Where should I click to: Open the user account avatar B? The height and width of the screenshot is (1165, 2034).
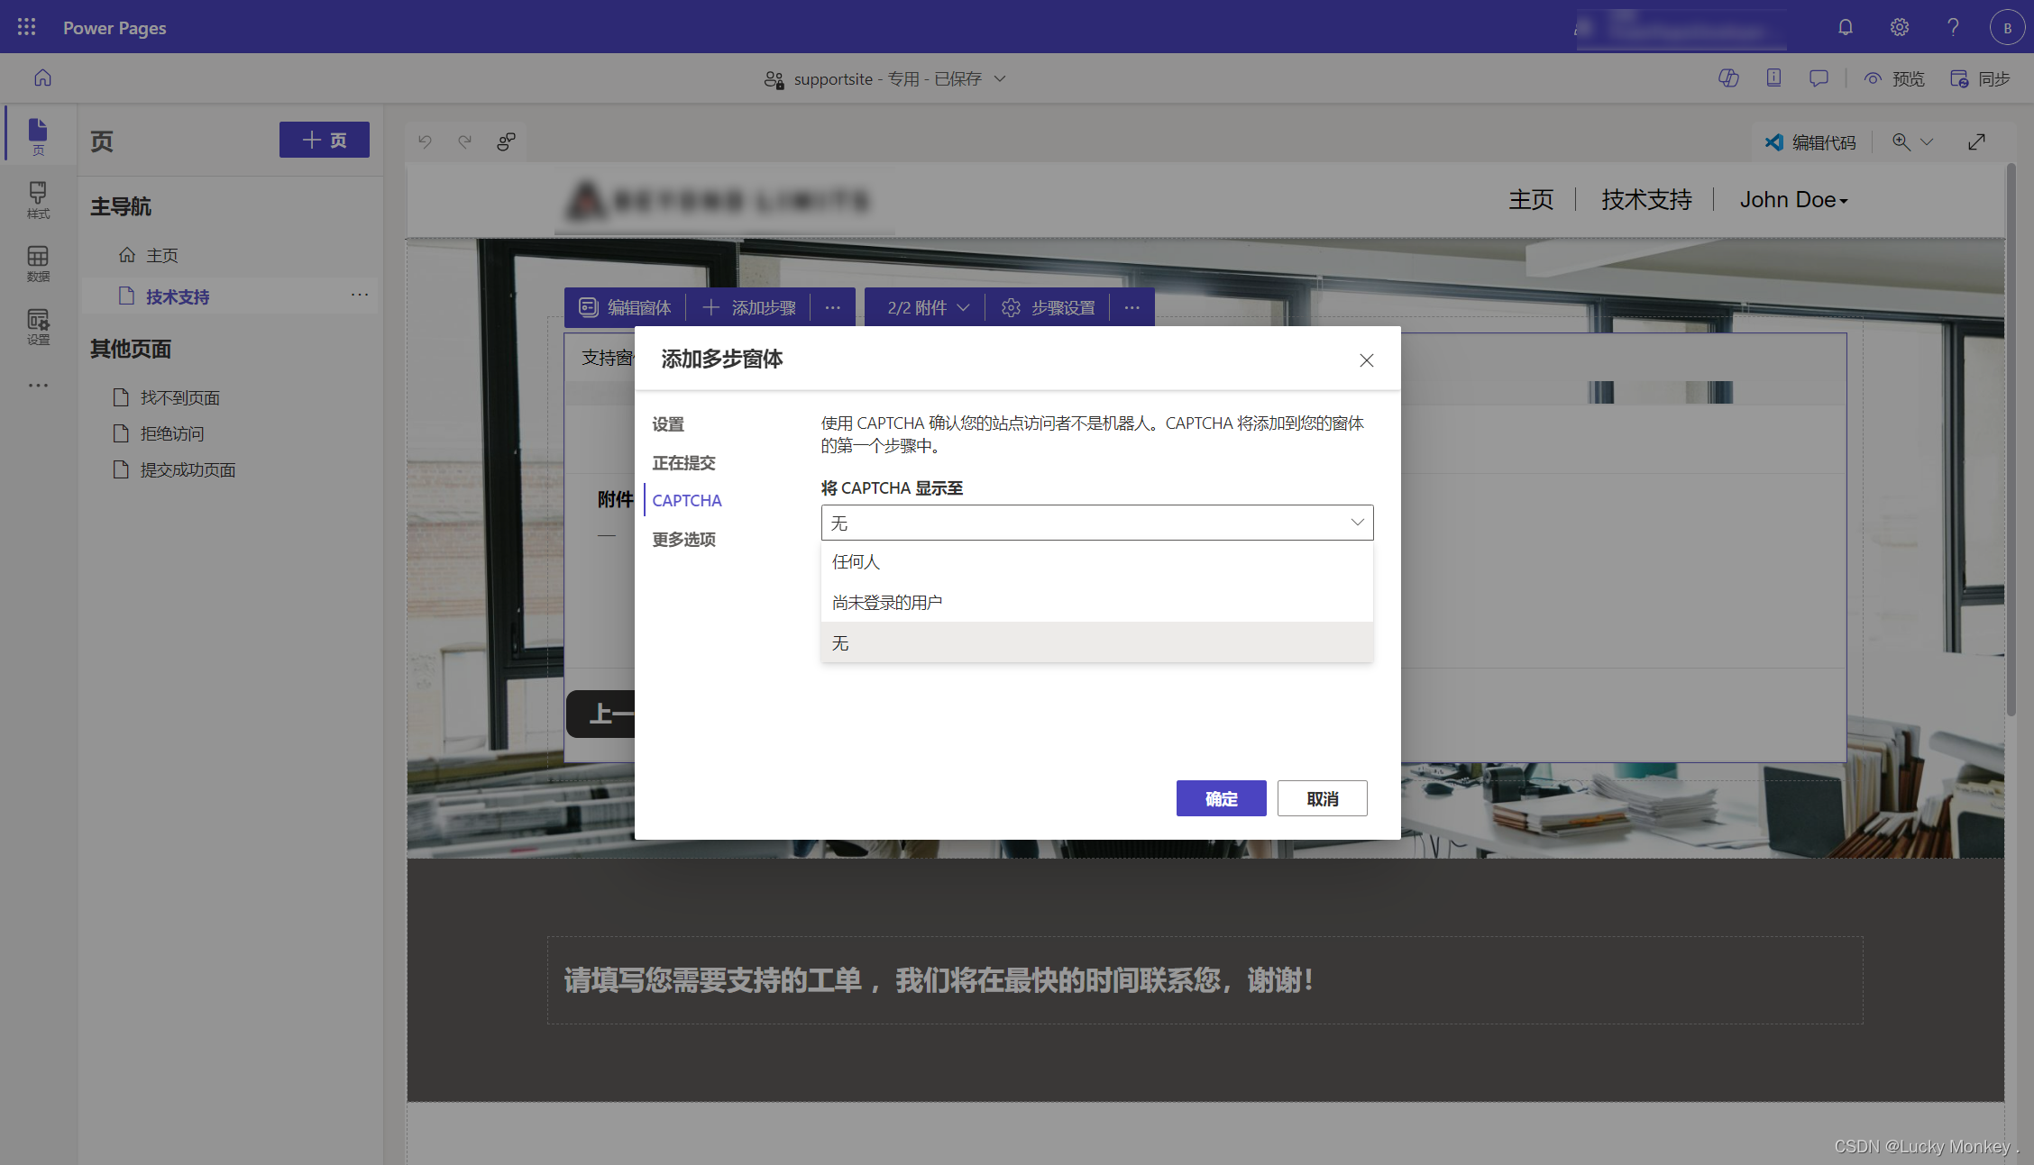click(x=2007, y=27)
